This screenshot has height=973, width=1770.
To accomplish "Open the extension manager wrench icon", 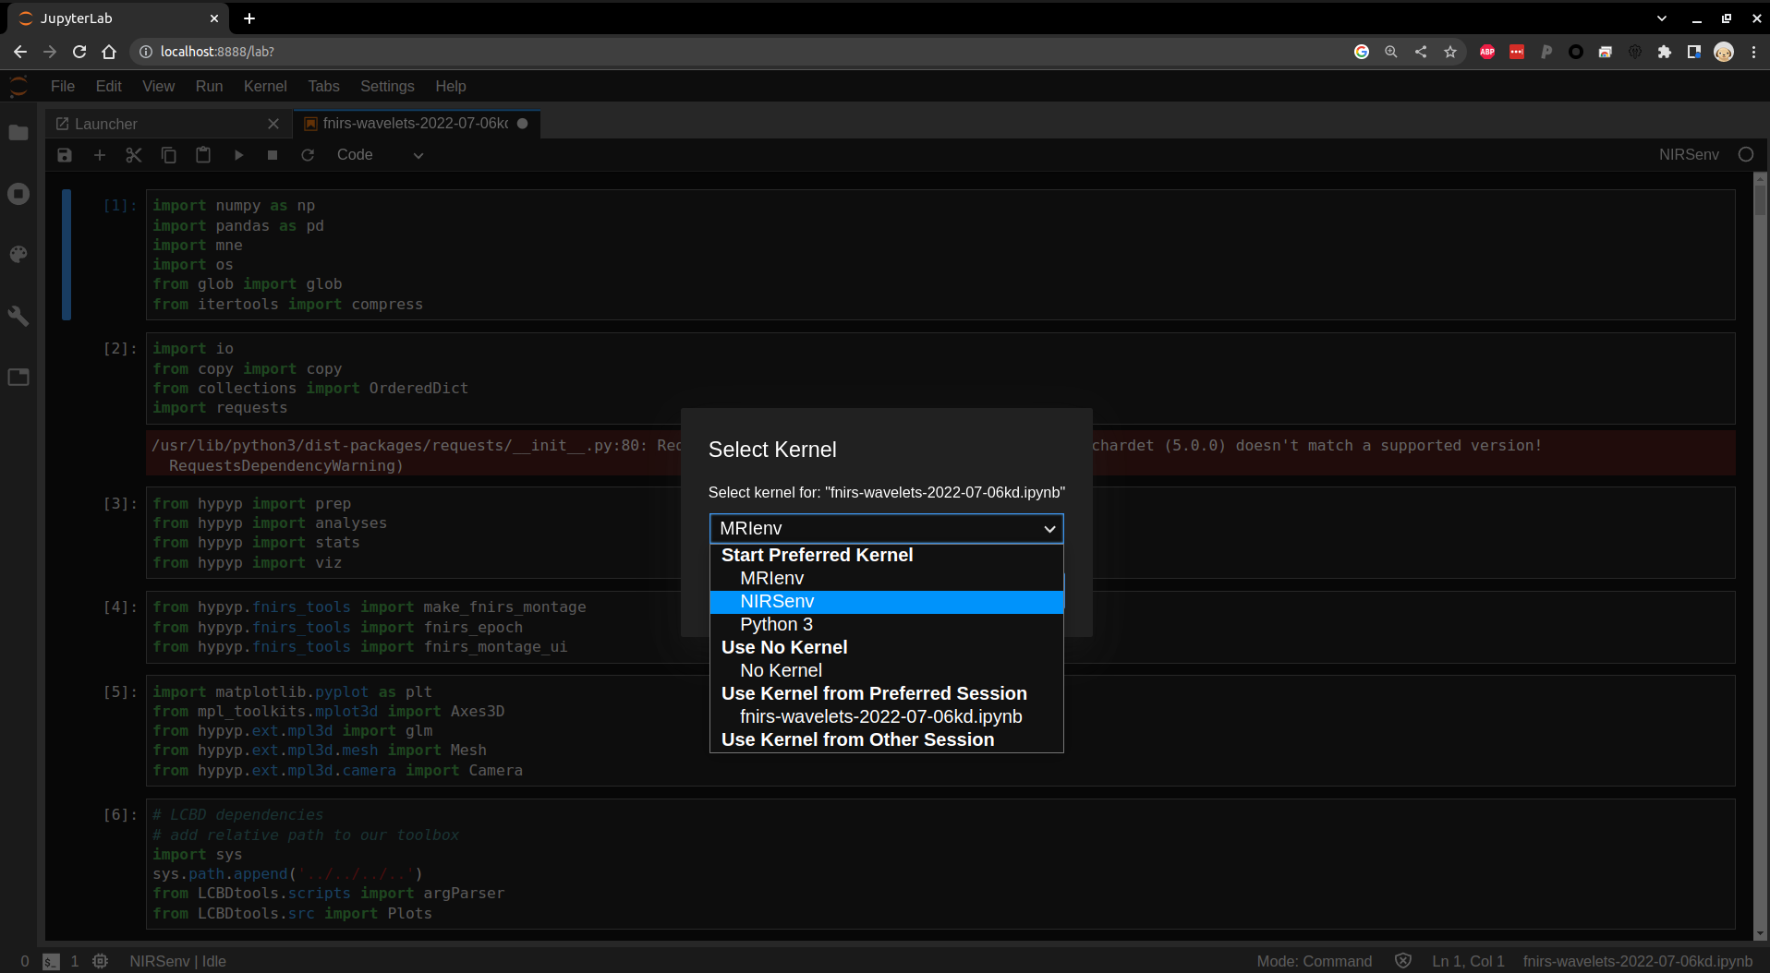I will coord(18,316).
